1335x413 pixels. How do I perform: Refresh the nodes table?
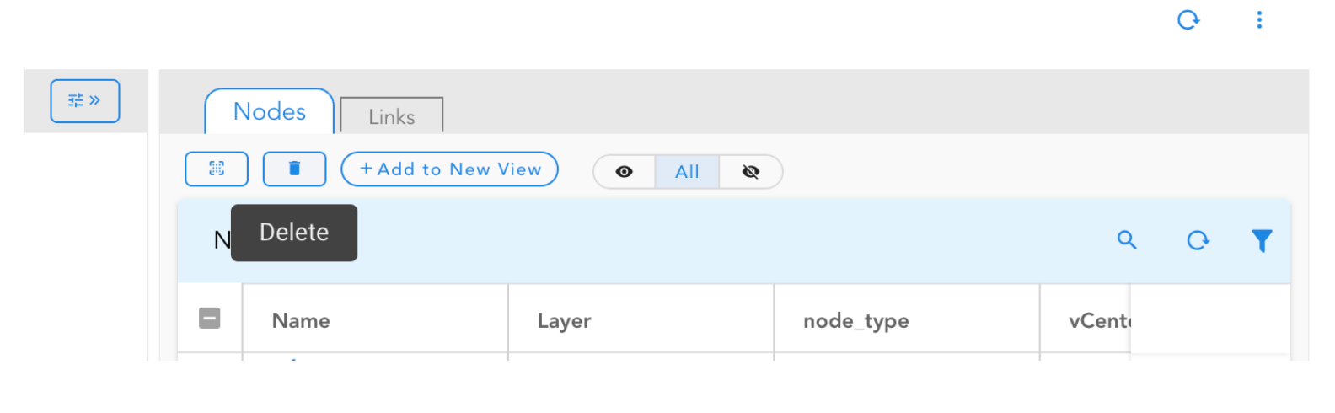[x=1198, y=240]
